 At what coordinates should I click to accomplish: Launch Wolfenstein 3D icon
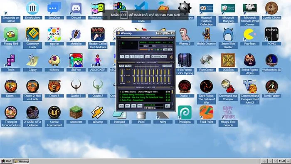click(271, 62)
